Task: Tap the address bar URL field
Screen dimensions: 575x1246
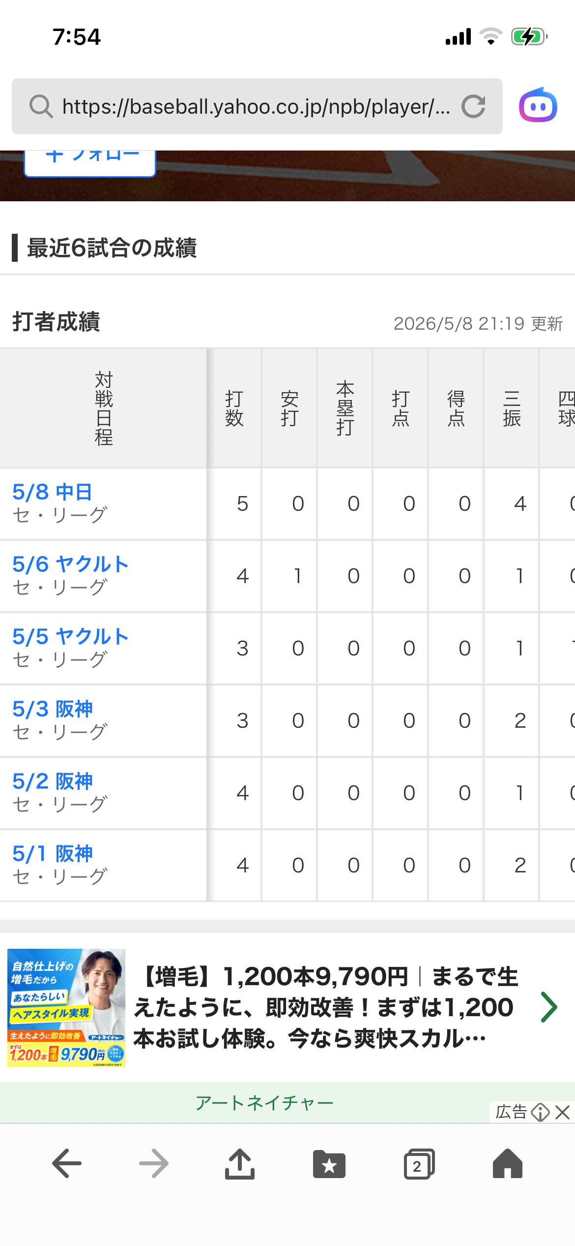Action: [x=257, y=106]
